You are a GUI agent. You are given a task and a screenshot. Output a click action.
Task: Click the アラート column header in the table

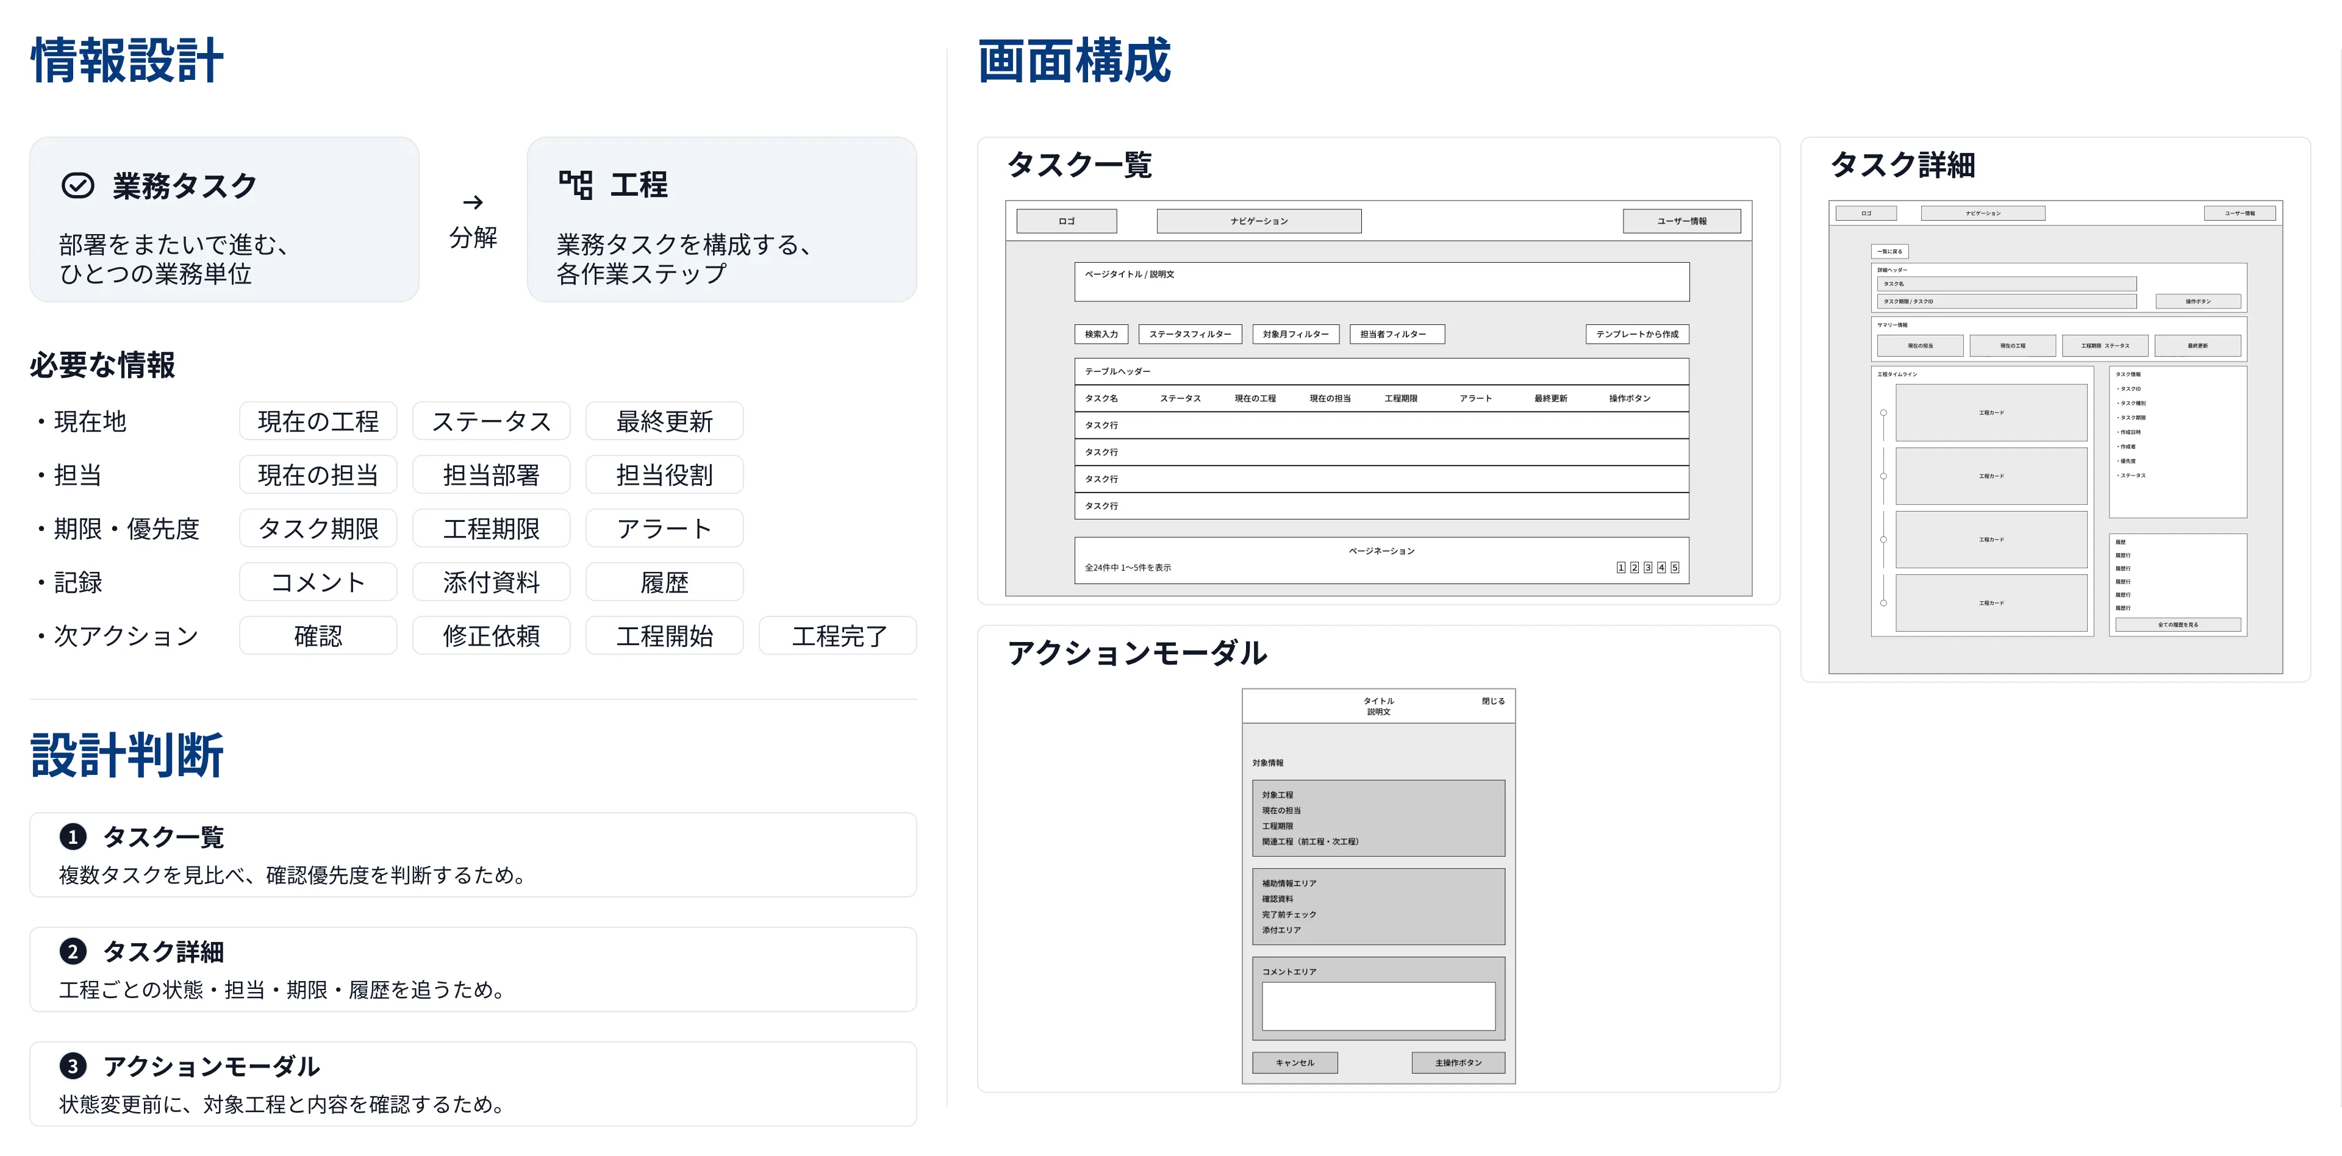click(x=1475, y=398)
